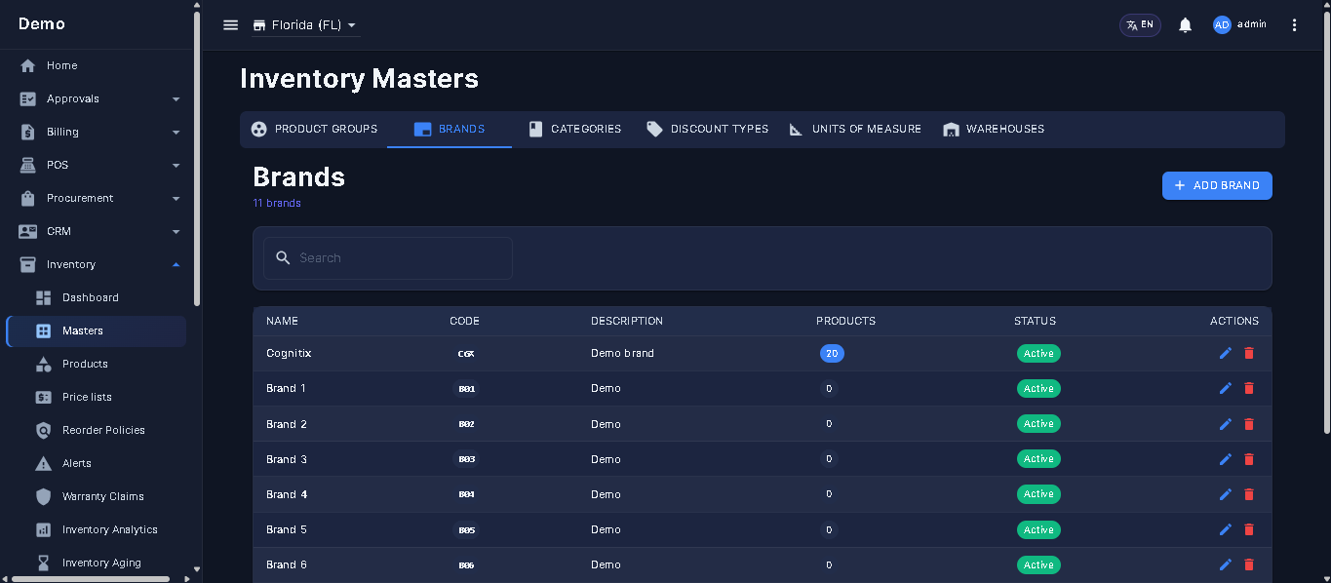The image size is (1331, 583).
Task: Delete Brand 6
Action: pos(1249,564)
